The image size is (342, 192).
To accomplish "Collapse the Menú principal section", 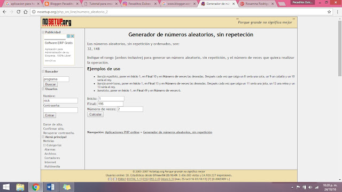I will point(43,137).
